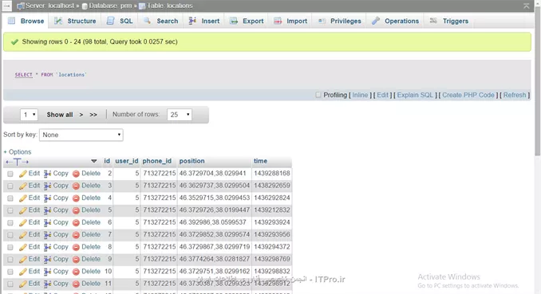Click the Operations wrench icon
This screenshot has height=294, width=541.
[x=376, y=21]
